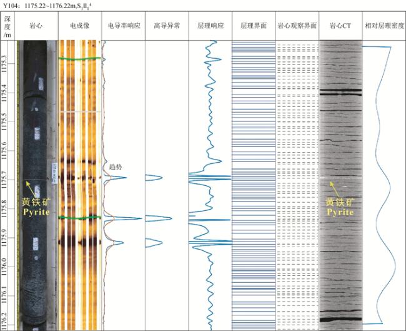Click the 黄铁矿 Pyrite label on CT image
This screenshot has height=331, width=406.
pyautogui.click(x=339, y=207)
